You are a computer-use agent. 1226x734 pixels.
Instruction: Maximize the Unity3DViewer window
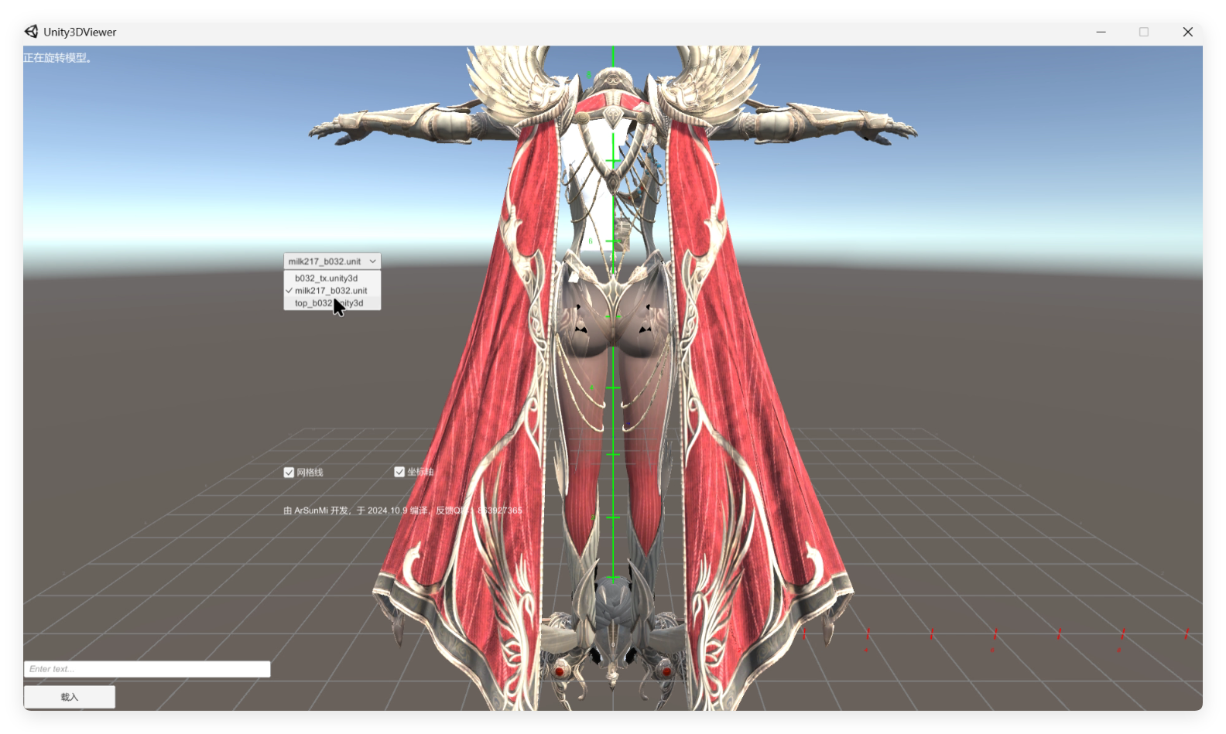click(1144, 32)
